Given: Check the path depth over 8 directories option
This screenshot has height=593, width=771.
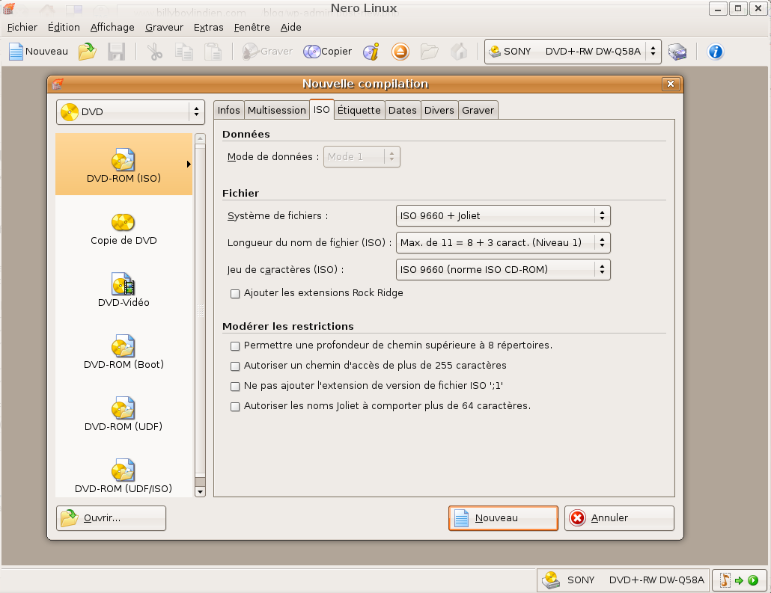Looking at the screenshot, I should [x=235, y=346].
